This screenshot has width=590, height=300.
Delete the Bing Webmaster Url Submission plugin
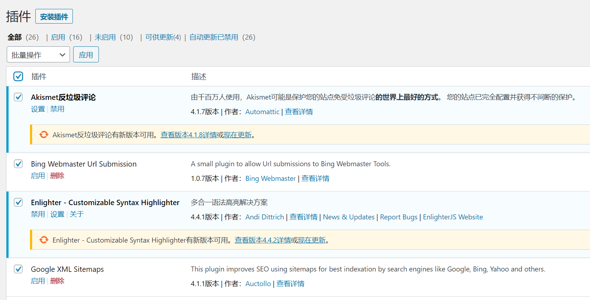[57, 176]
